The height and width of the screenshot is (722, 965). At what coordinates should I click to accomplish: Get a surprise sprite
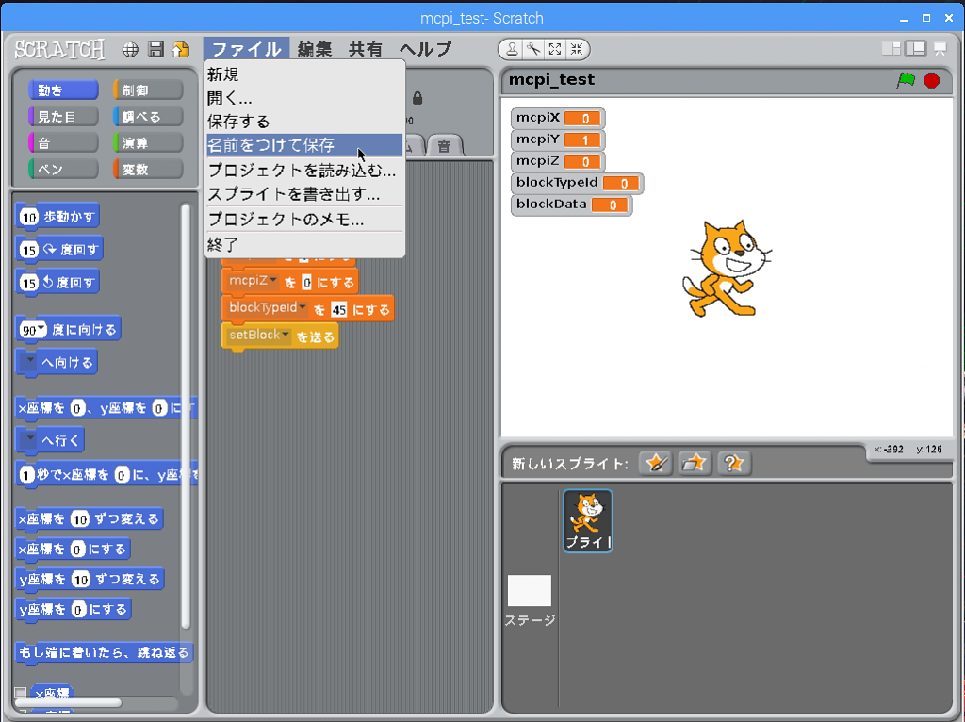pos(734,463)
